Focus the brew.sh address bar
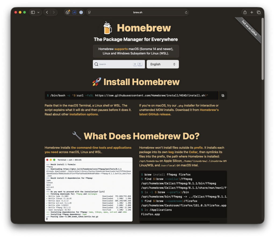This screenshot has height=238, width=275. click(137, 12)
